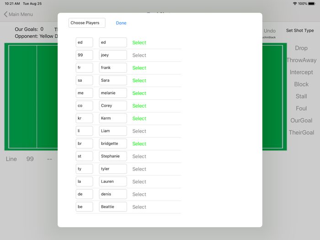Viewport: 320px width, 240px height.
Task: Edit the melanie name field
Action: (x=113, y=93)
